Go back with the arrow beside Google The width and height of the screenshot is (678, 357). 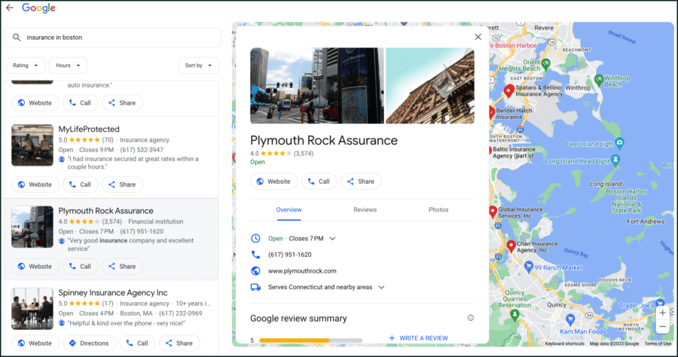(x=10, y=8)
